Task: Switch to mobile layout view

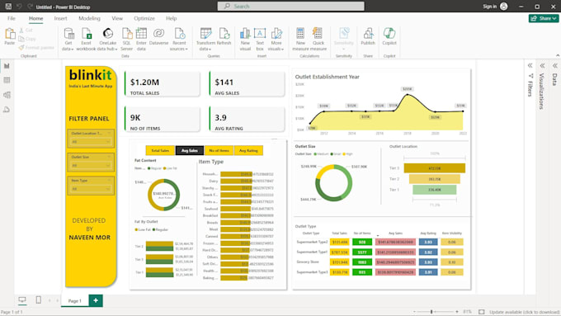Action: pos(38,299)
